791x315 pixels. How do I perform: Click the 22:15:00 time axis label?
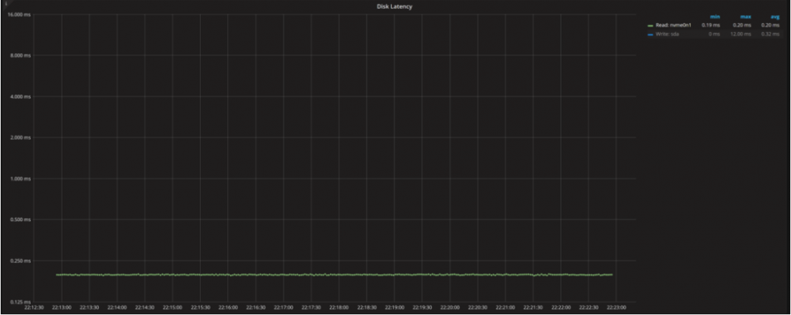click(172, 307)
